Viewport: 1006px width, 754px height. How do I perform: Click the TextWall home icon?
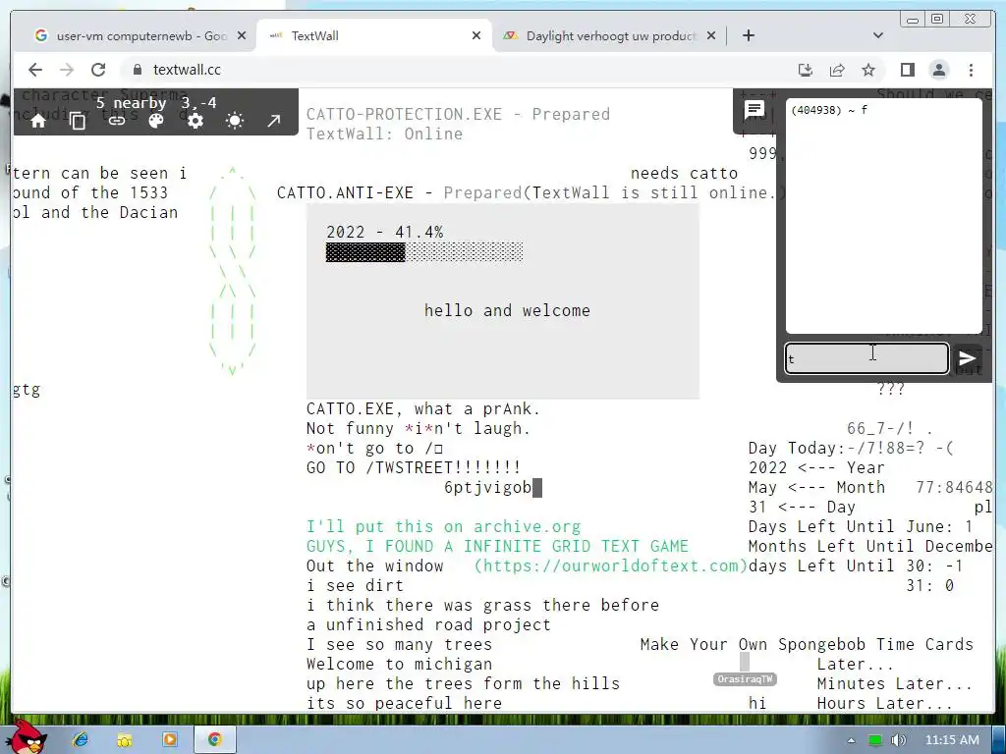(38, 121)
